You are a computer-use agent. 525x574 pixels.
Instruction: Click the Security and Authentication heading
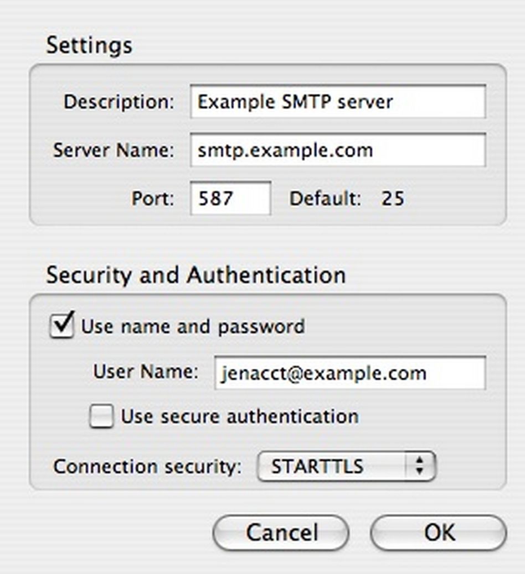click(x=196, y=275)
